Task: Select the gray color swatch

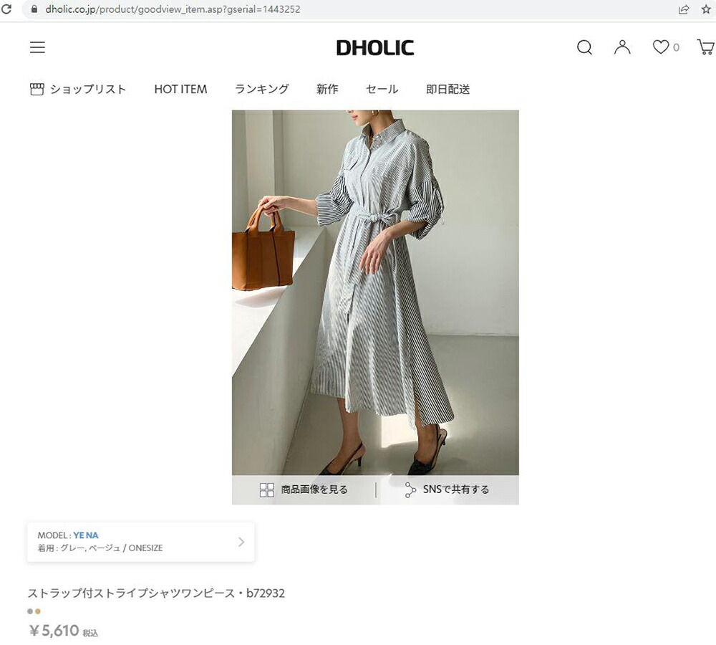Action: click(x=30, y=611)
